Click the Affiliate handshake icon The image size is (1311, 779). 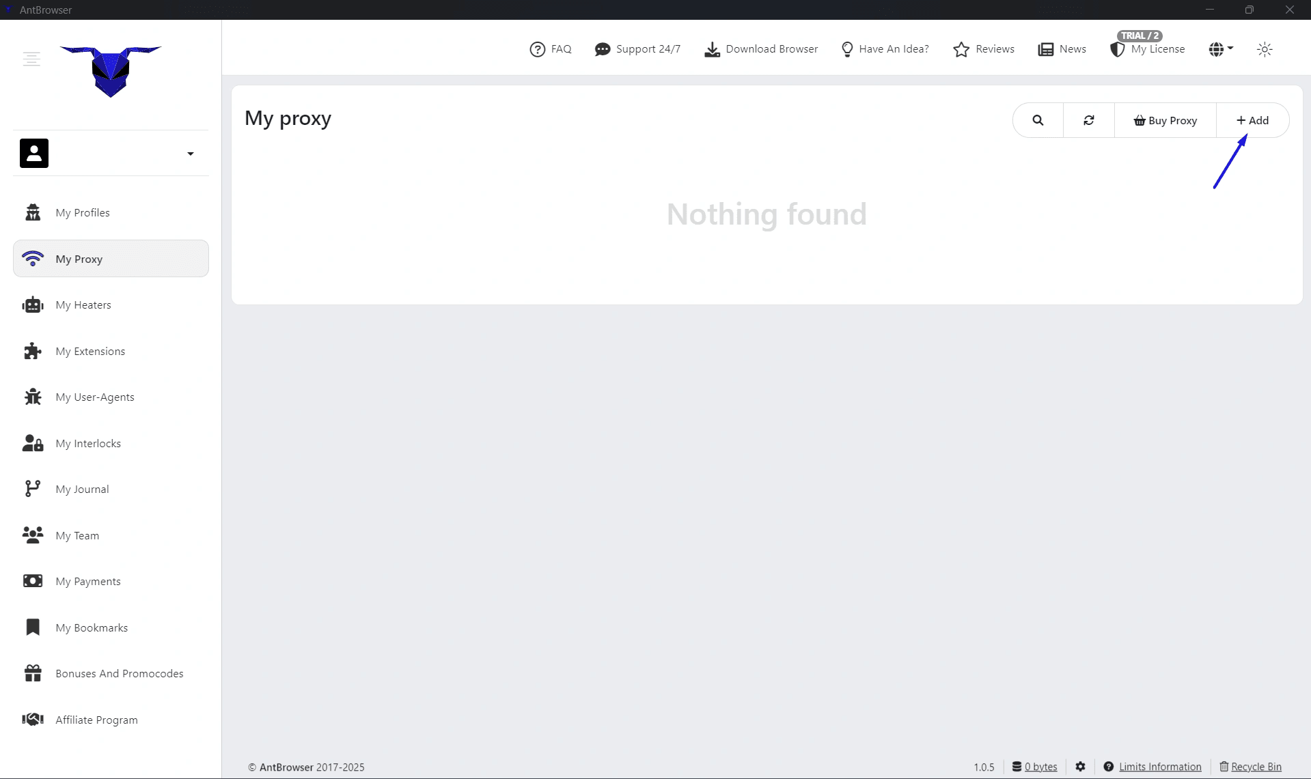click(x=33, y=719)
